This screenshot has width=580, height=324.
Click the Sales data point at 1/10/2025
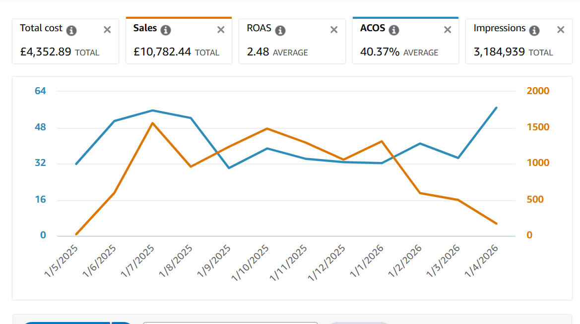click(267, 129)
